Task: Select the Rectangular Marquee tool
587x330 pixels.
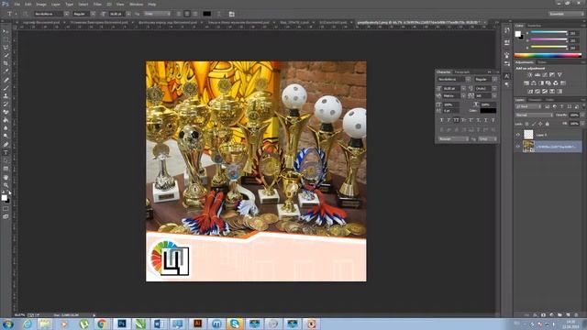Action: pos(6,39)
